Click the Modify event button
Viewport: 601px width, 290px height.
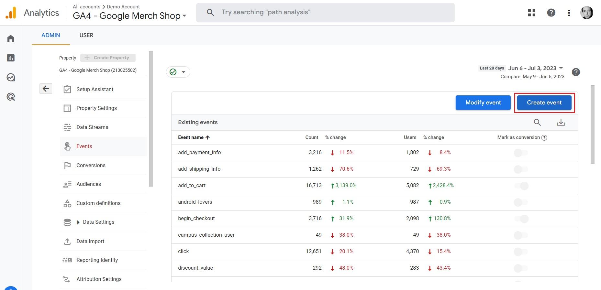pyautogui.click(x=483, y=102)
